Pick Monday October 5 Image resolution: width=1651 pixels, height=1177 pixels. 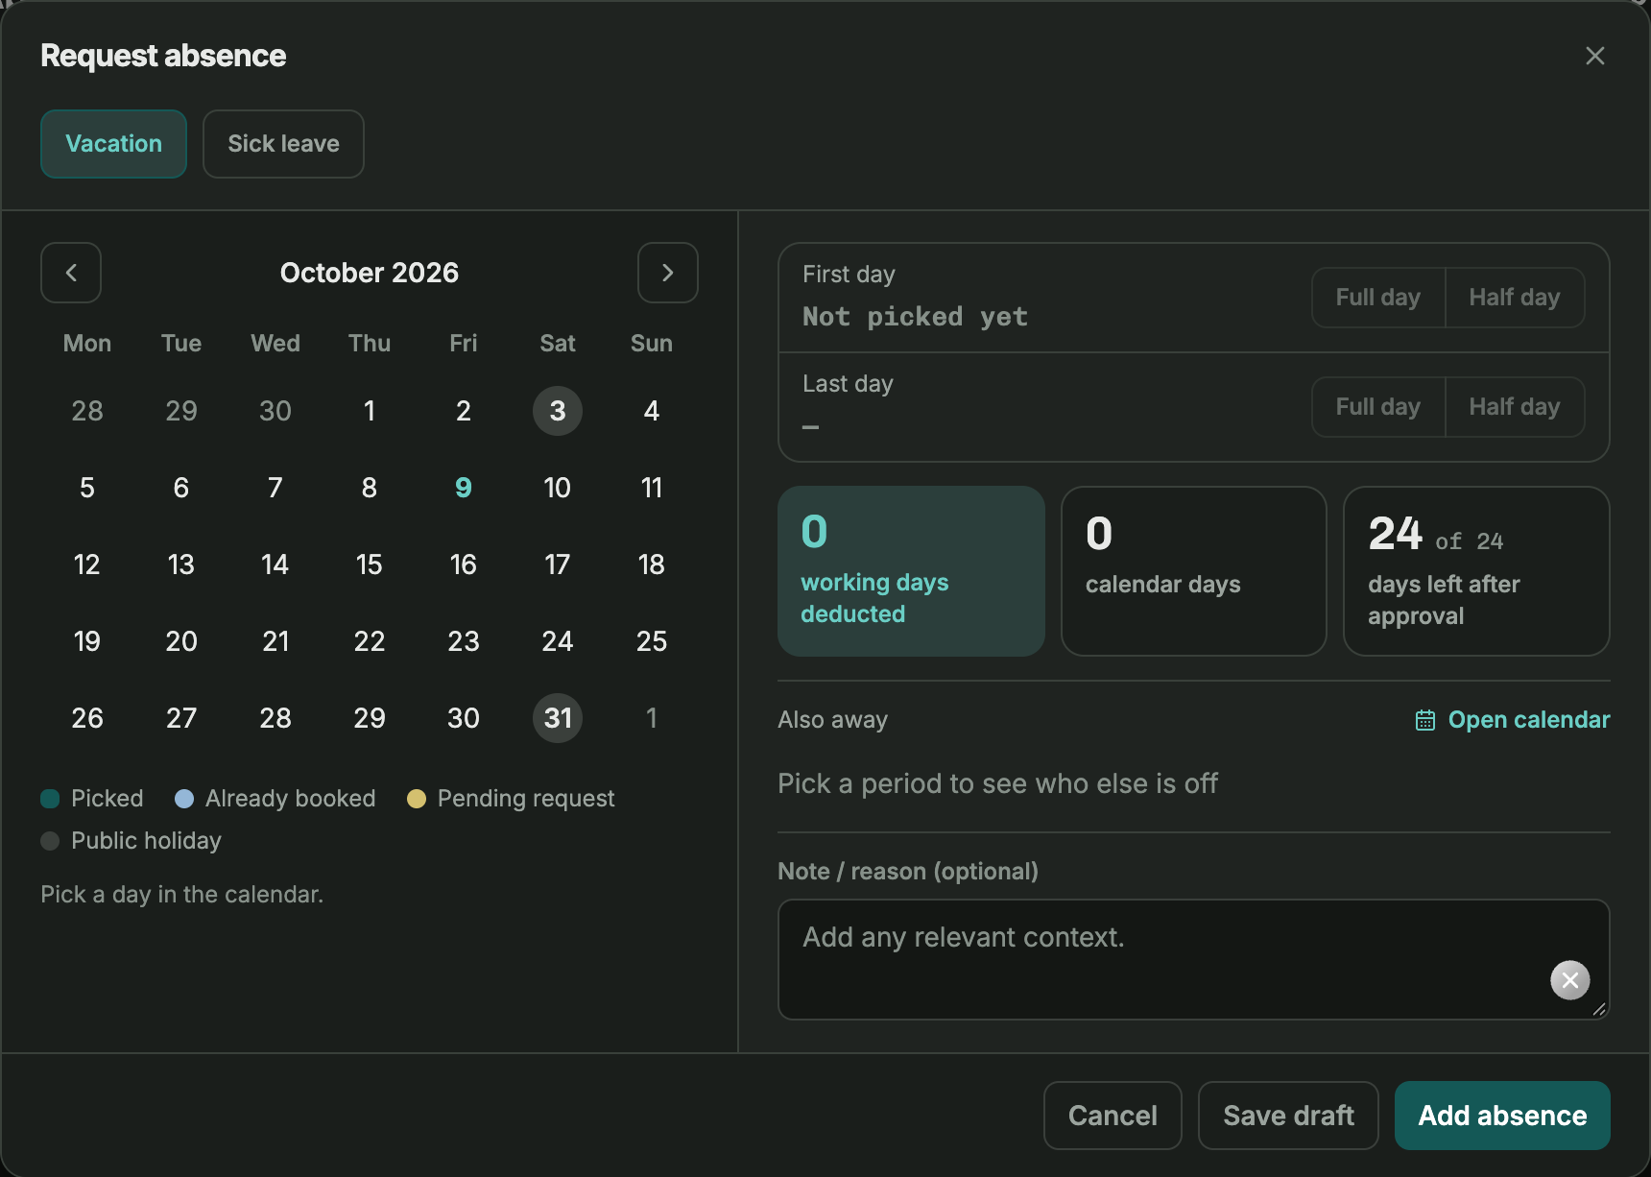[87, 488]
